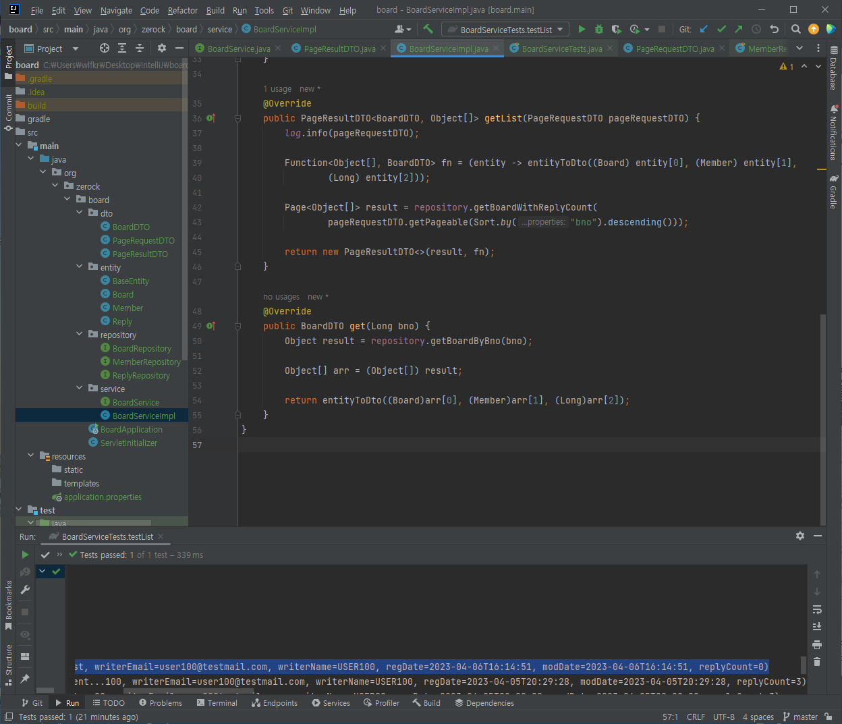Collapse the repository package node
This screenshot has width=842, height=724.
pyautogui.click(x=80, y=335)
